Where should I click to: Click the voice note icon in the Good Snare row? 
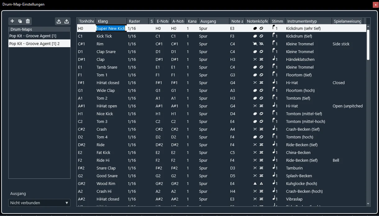coord(274,175)
